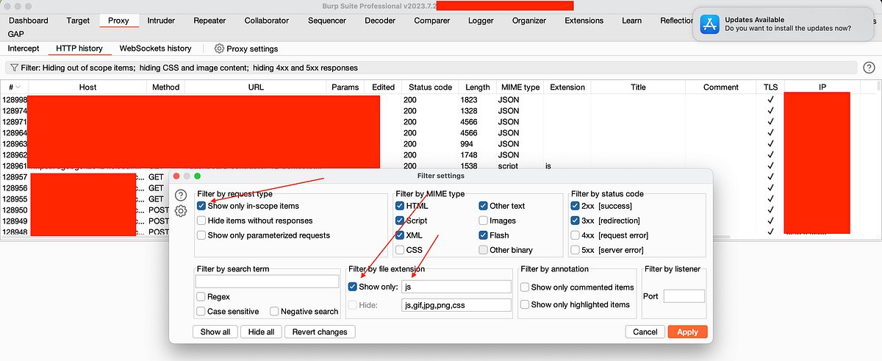This screenshot has width=882, height=361.
Task: Enable Negative search option
Action: tap(275, 312)
